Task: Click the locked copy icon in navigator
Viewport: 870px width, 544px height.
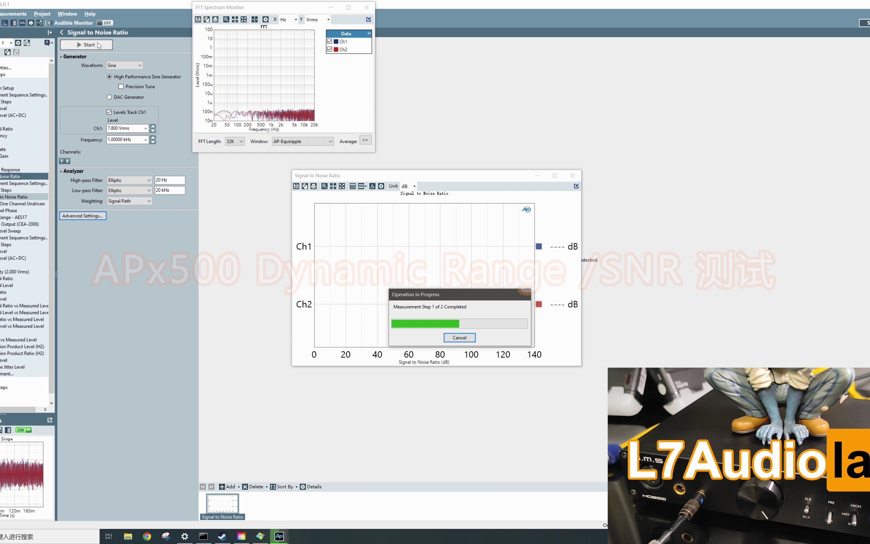Action: tap(27, 43)
